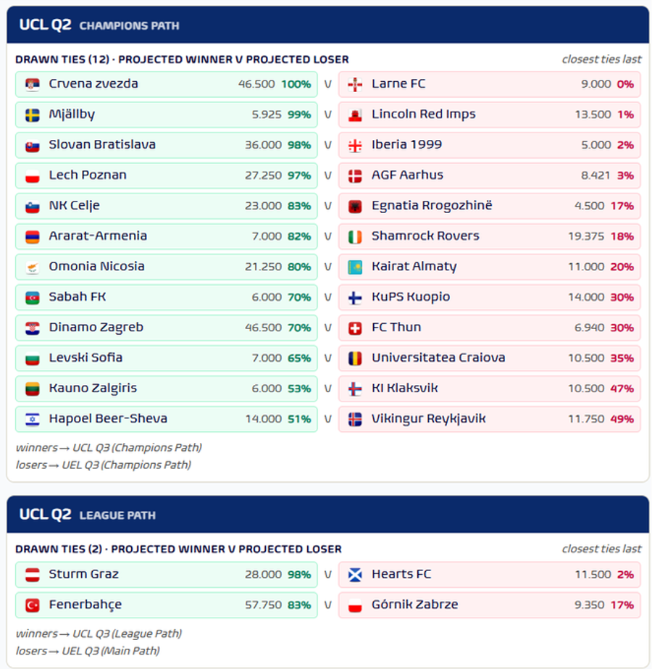Click the Turkish flag beside Fenerbahçe
This screenshot has width=652, height=669.
click(33, 605)
